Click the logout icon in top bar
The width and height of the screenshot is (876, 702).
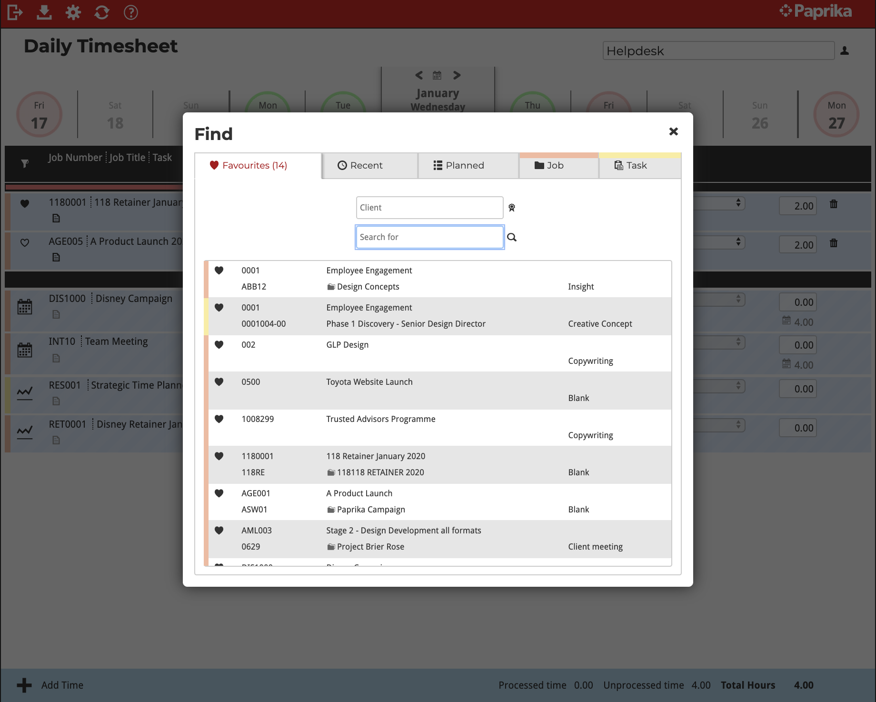15,12
